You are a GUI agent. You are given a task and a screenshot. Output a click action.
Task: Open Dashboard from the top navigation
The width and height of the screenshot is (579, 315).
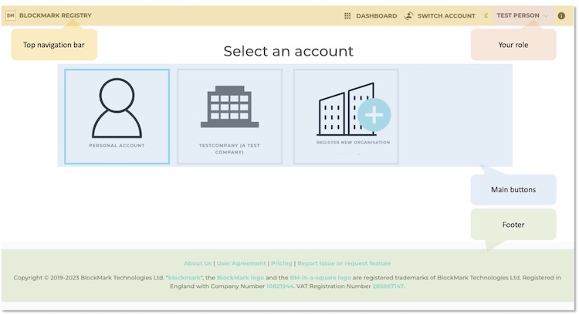point(376,15)
